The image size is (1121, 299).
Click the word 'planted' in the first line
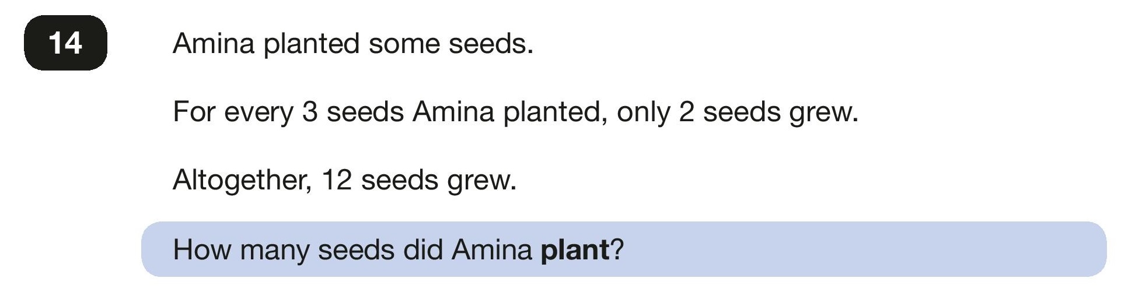tap(312, 45)
